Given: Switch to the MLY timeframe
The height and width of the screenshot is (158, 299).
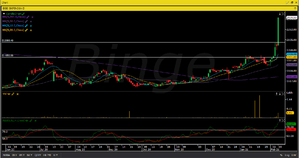Looking at the screenshot, I should (x=30, y=155).
